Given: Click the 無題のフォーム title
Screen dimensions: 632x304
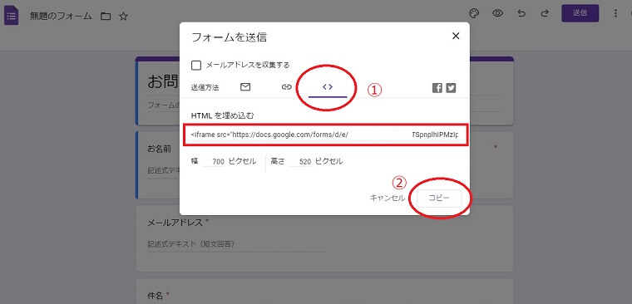Looking at the screenshot, I should (x=61, y=17).
